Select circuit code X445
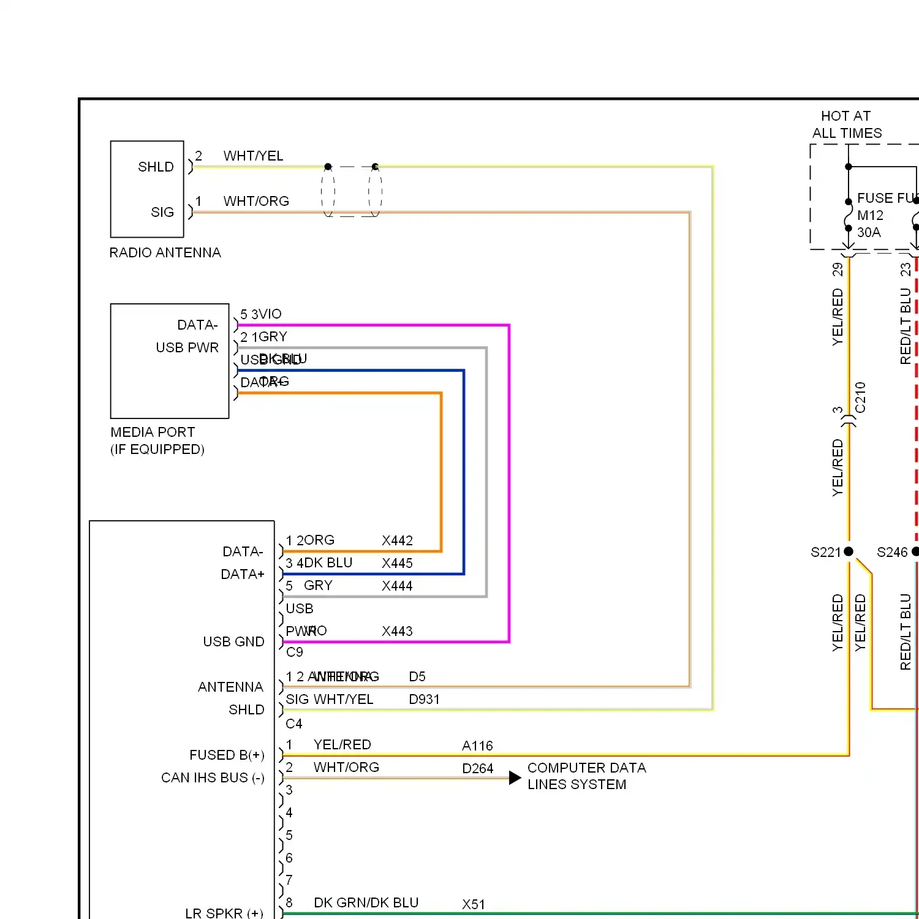 coord(397,563)
